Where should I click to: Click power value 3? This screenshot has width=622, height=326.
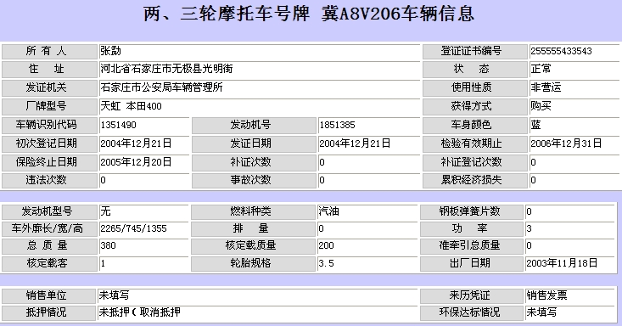point(529,228)
